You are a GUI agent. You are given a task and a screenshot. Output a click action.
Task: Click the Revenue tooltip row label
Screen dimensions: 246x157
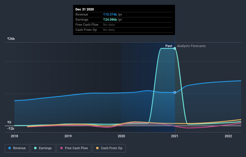[x=82, y=14]
